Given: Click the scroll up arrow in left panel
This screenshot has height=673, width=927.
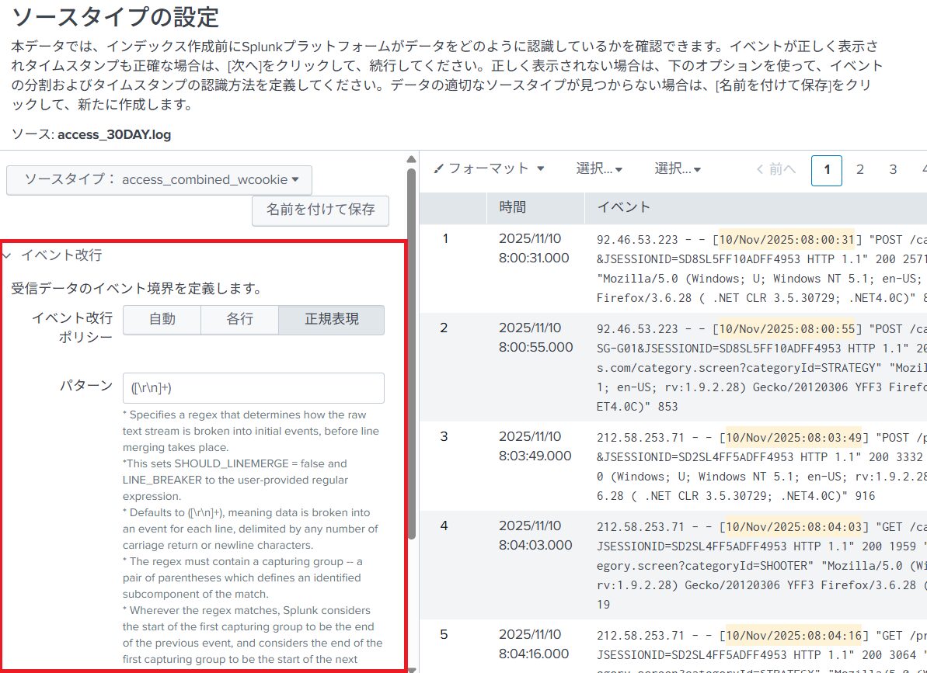Looking at the screenshot, I should [411, 159].
